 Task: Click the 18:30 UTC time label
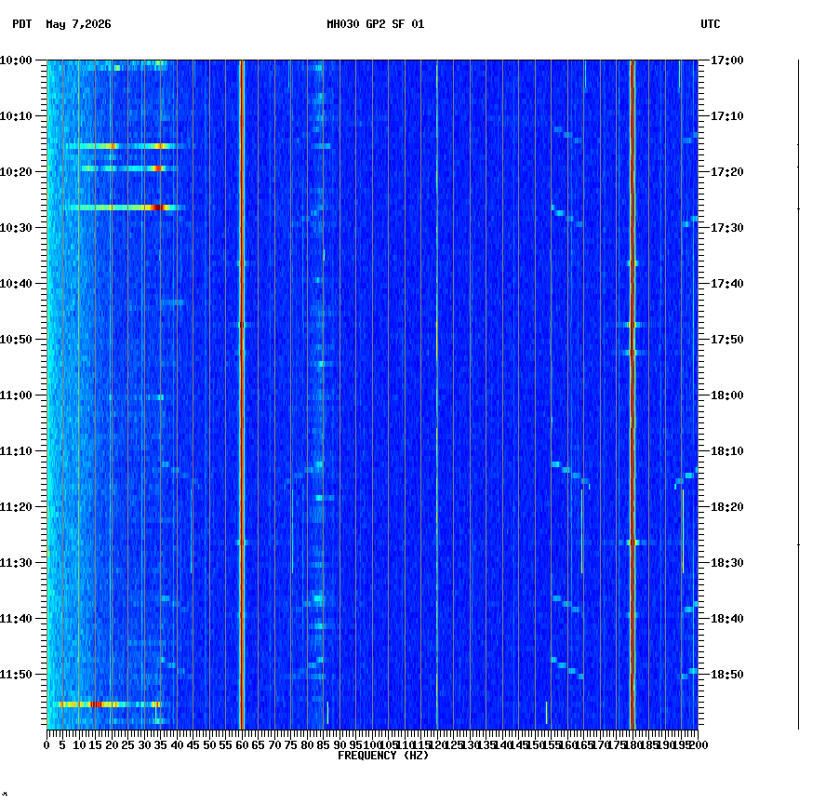pyautogui.click(x=727, y=563)
